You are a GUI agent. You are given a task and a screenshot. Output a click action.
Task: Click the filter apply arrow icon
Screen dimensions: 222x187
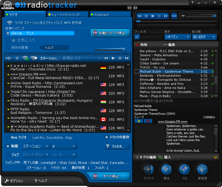137,37
